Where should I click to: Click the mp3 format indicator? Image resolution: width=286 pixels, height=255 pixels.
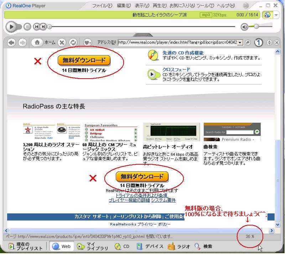coord(206,15)
